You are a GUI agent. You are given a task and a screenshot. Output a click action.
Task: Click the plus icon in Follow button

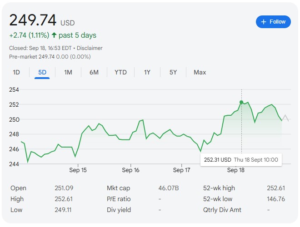264,22
